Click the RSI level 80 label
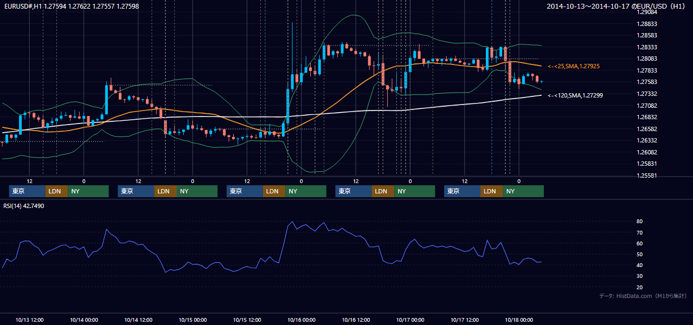693x325 pixels. click(x=640, y=222)
